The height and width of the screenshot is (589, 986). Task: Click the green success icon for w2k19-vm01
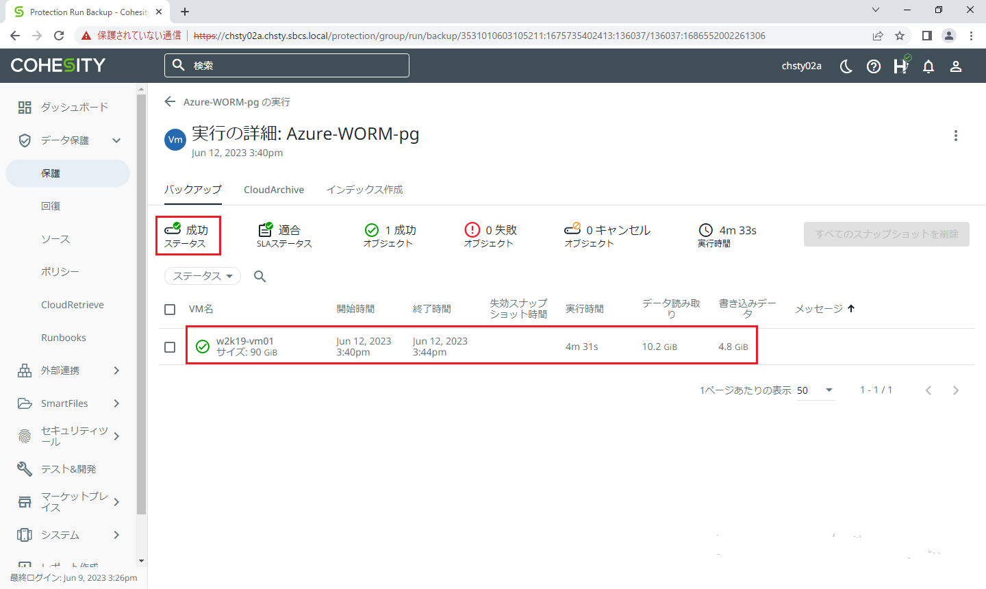(203, 347)
